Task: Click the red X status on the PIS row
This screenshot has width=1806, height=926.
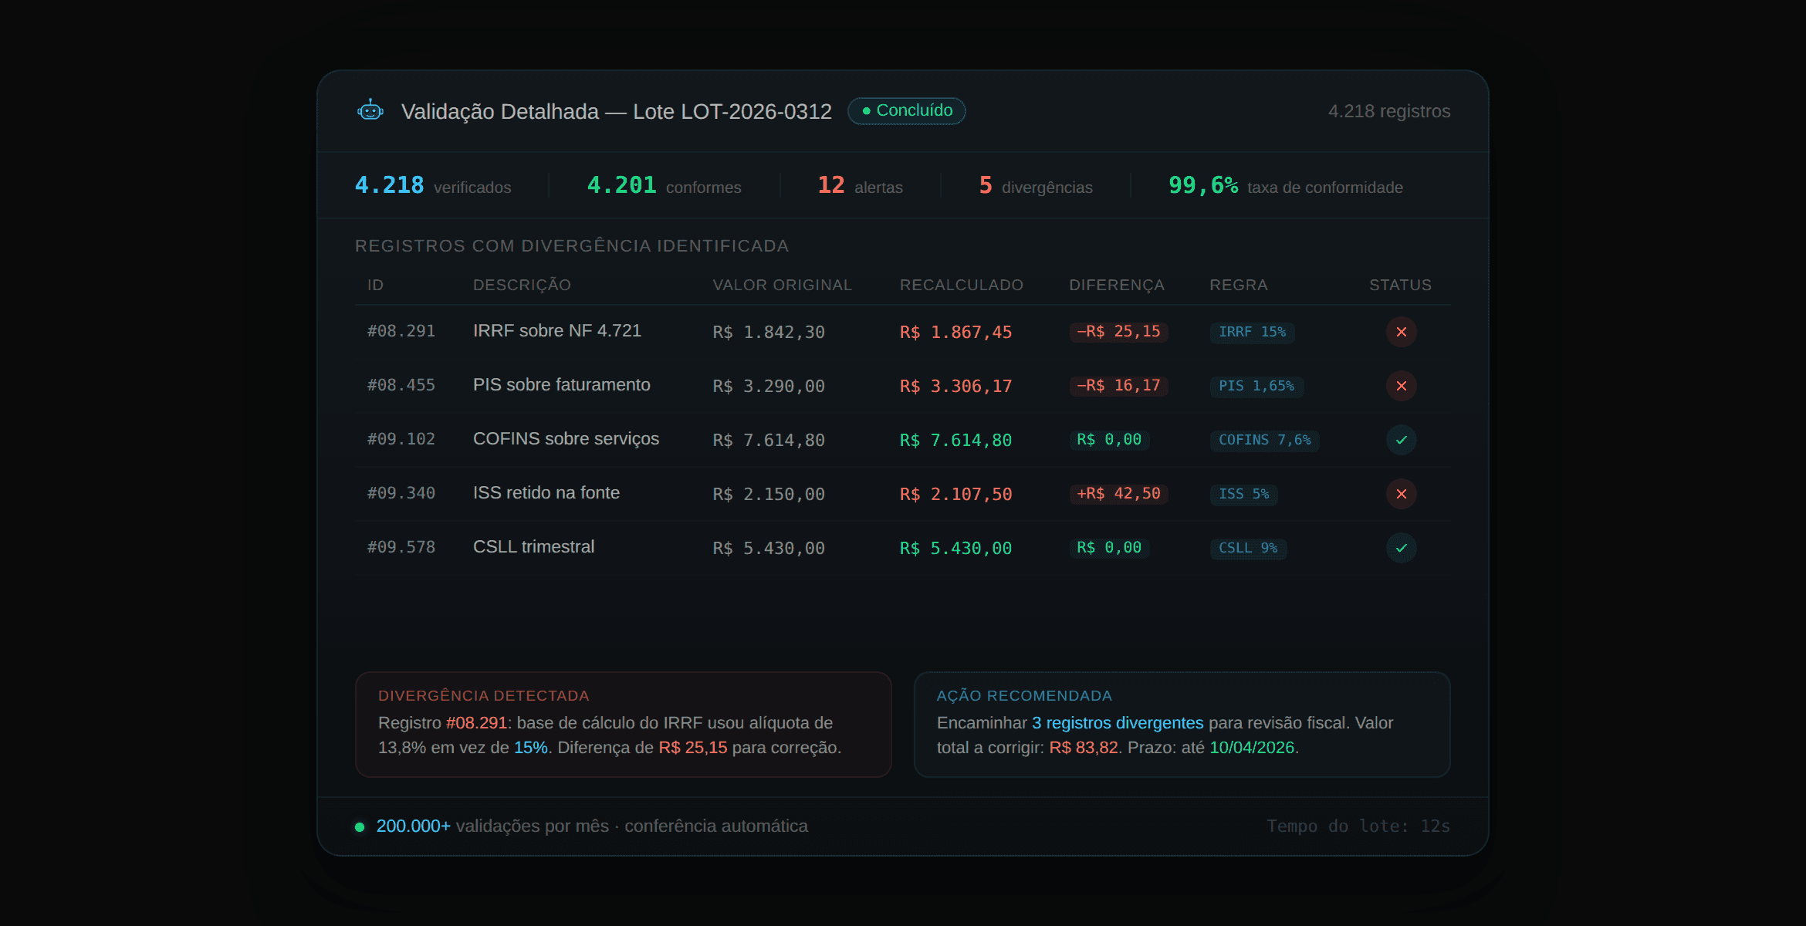Action: pyautogui.click(x=1401, y=386)
